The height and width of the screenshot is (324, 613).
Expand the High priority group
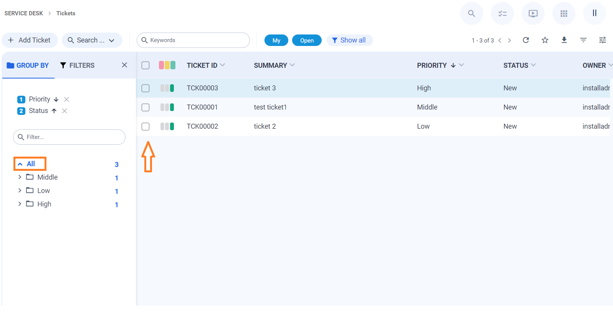coord(20,204)
